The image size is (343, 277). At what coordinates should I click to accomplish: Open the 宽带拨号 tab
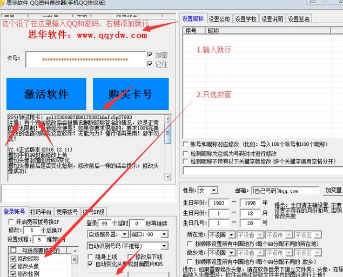click(67, 212)
